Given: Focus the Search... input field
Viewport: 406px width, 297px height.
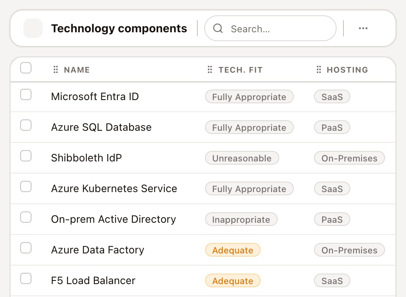Looking at the screenshot, I should 270,28.
